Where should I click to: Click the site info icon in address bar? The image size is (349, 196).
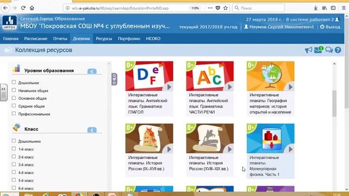[68, 8]
